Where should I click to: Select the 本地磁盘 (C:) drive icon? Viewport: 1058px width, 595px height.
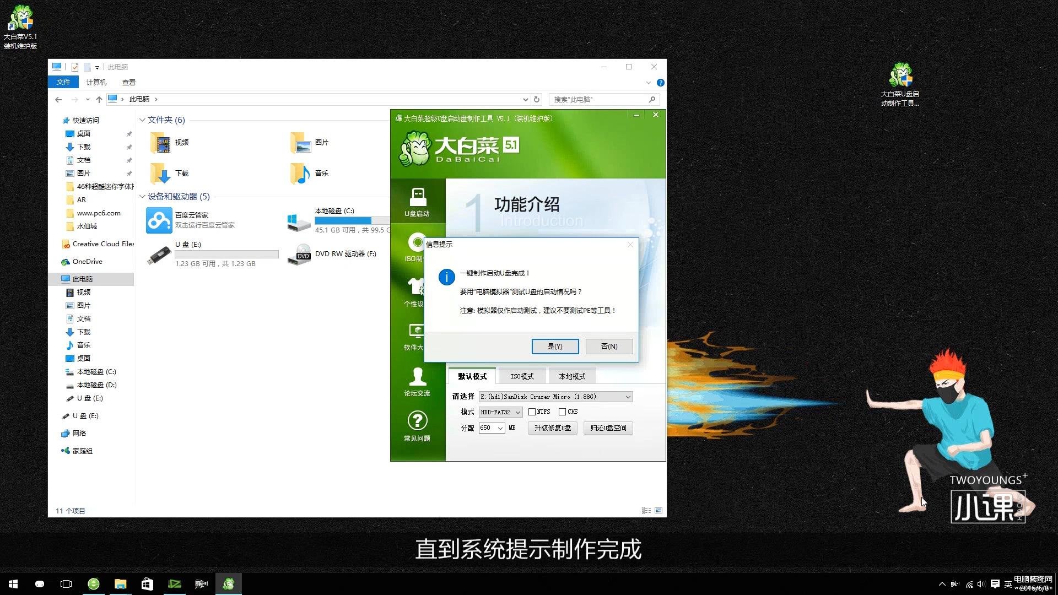(299, 223)
